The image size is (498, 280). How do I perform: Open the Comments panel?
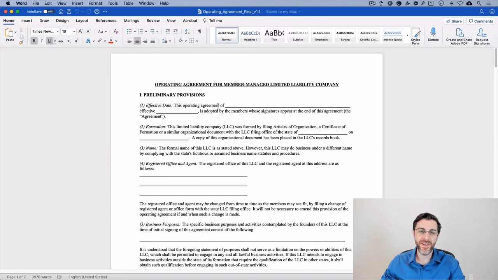click(480, 21)
